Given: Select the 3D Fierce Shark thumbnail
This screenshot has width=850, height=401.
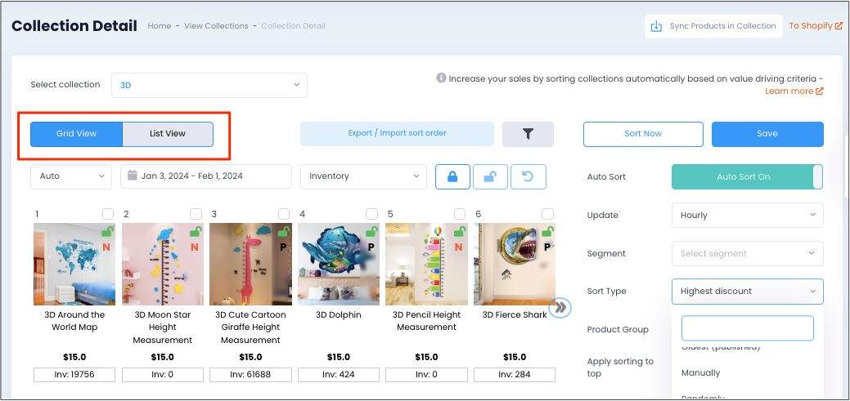Looking at the screenshot, I should 515,264.
